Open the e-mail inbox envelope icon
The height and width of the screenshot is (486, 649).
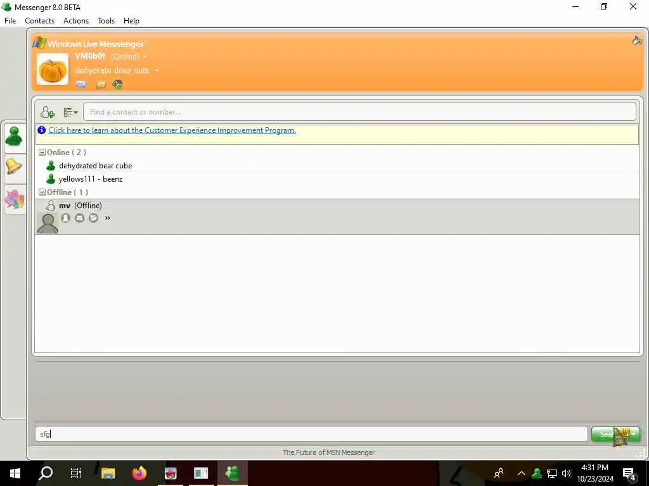tap(81, 84)
